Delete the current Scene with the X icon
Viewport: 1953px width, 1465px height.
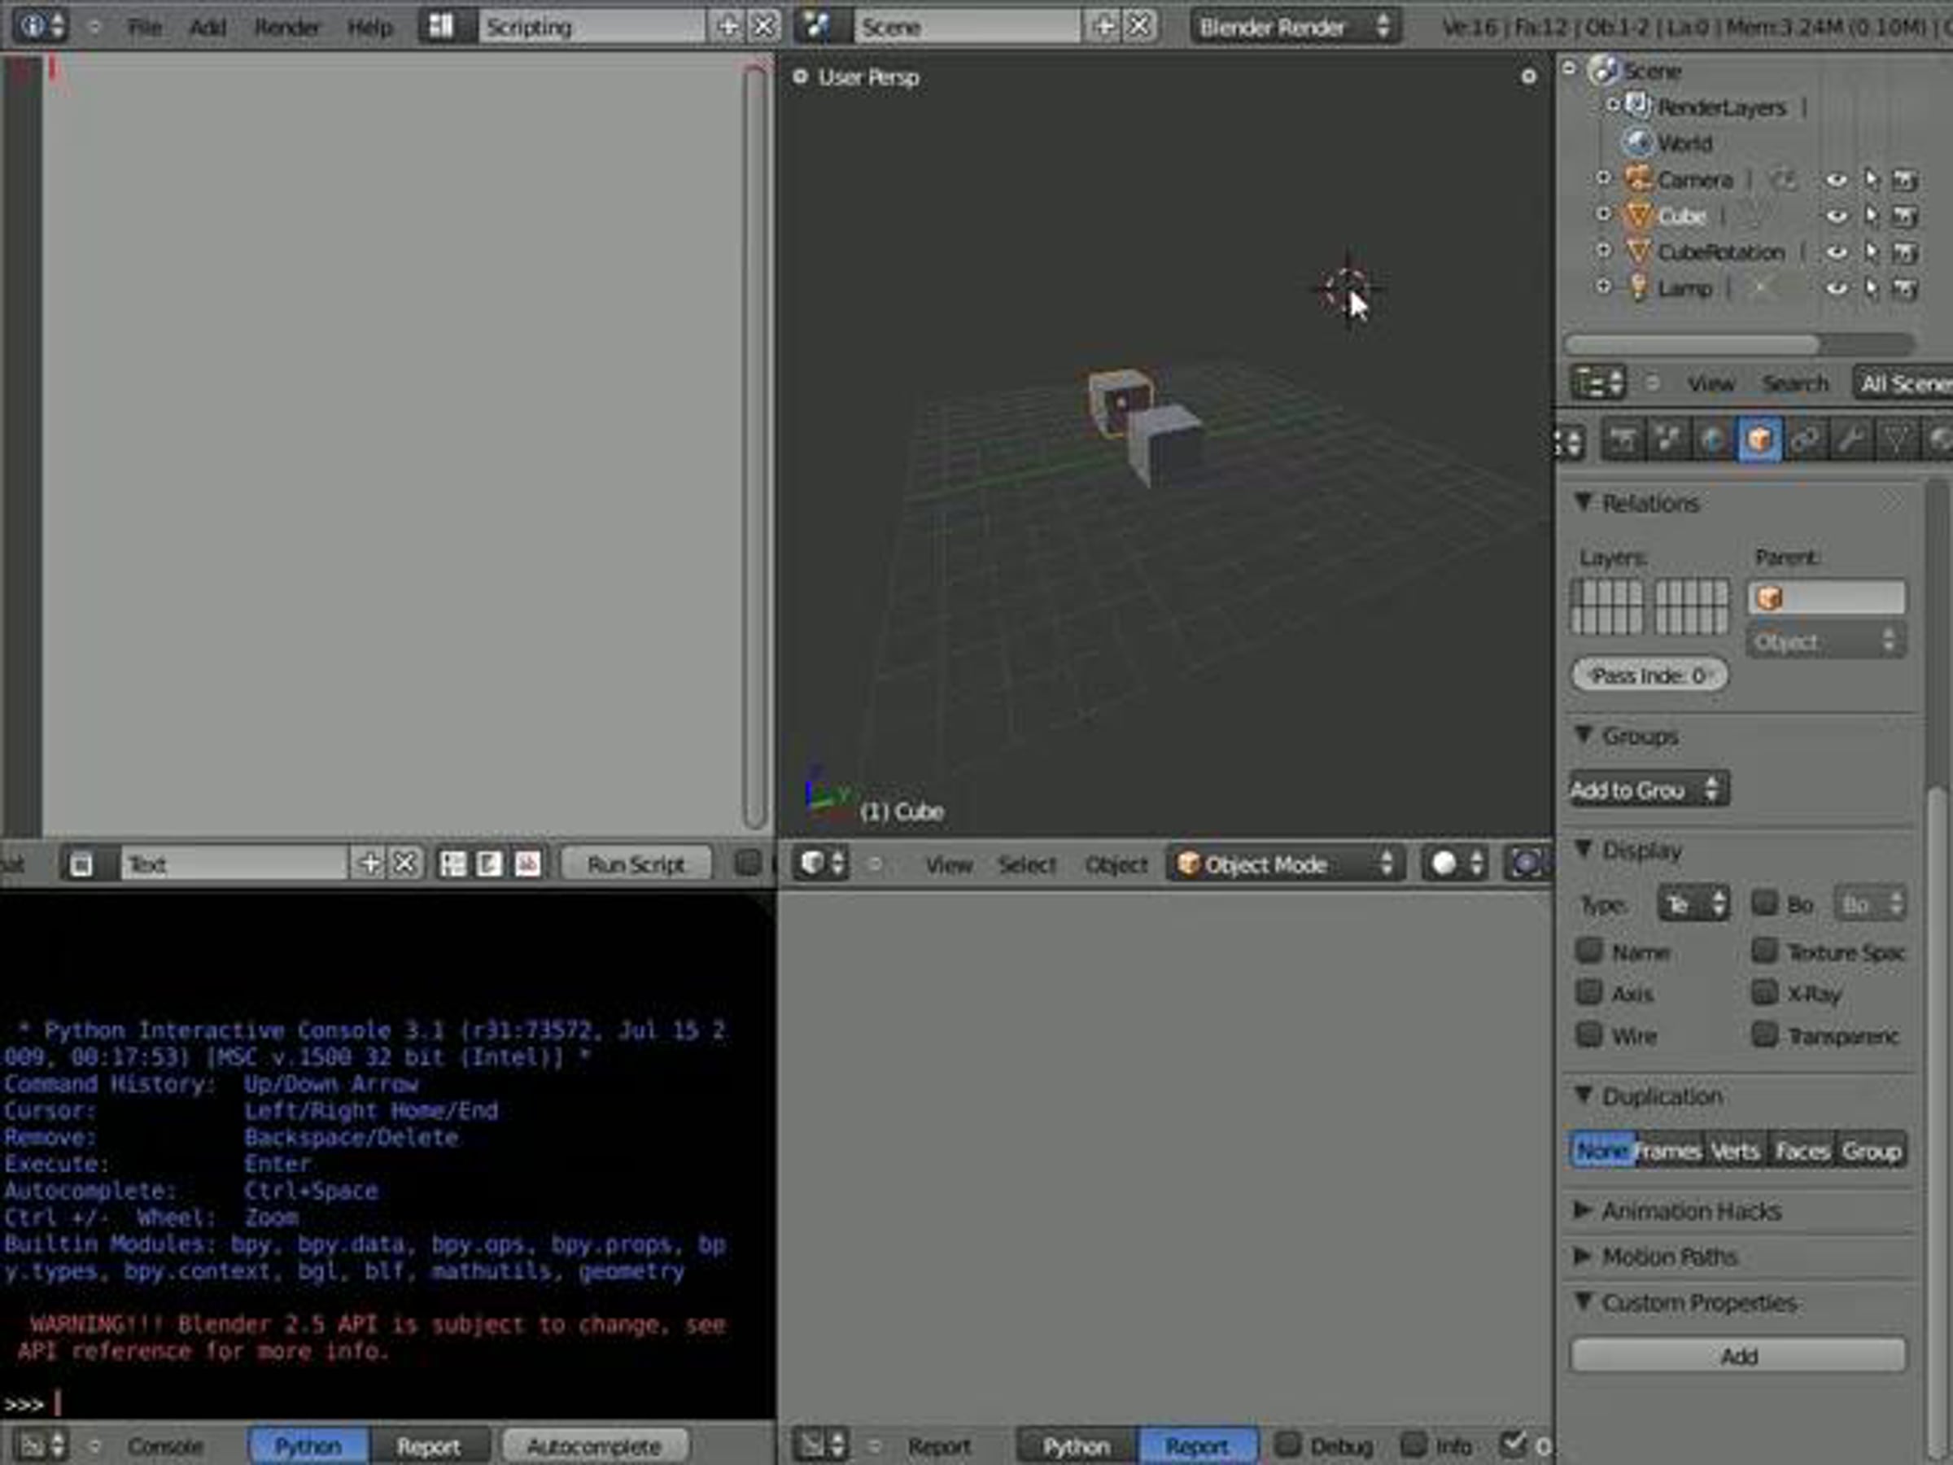point(1140,27)
